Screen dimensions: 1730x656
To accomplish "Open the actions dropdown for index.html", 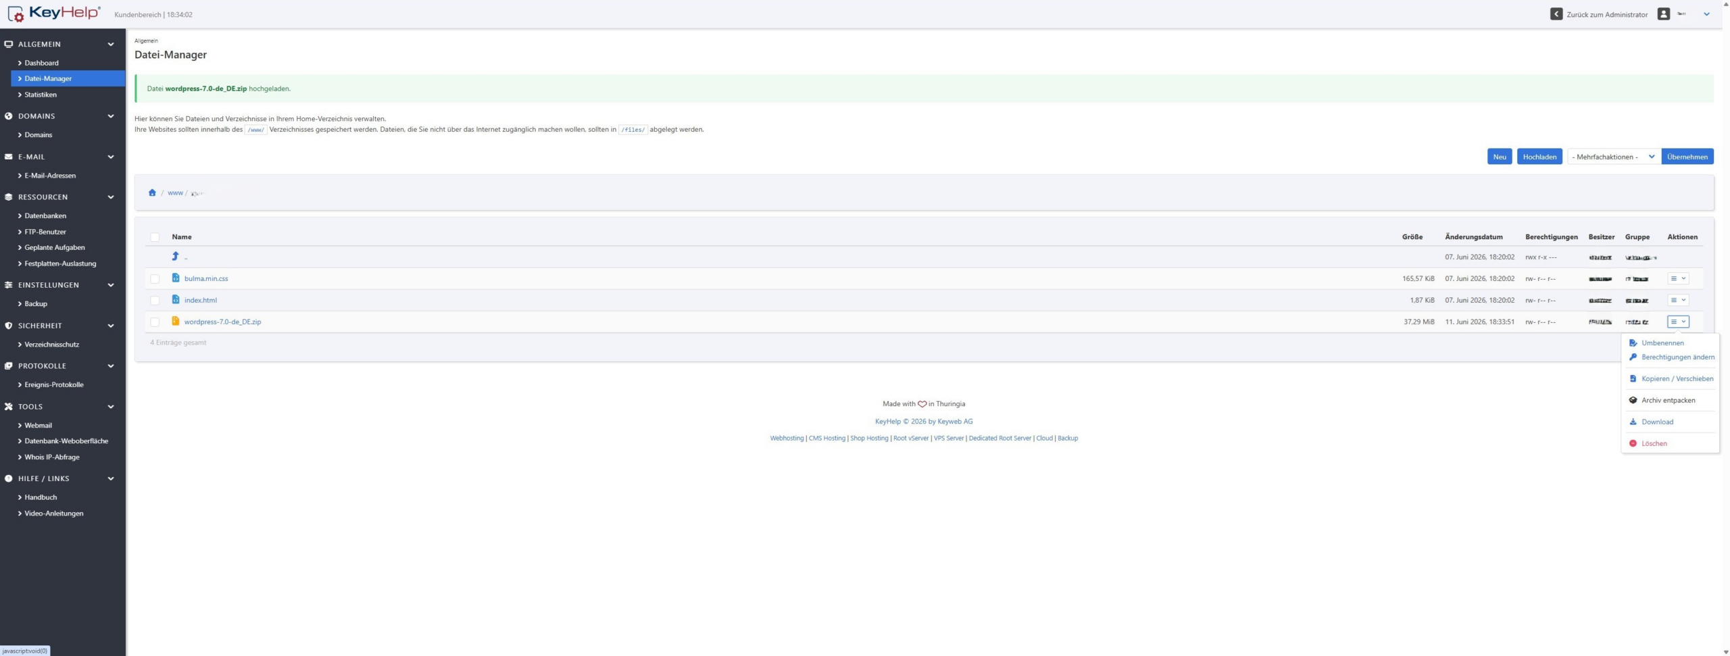I will [x=1678, y=300].
